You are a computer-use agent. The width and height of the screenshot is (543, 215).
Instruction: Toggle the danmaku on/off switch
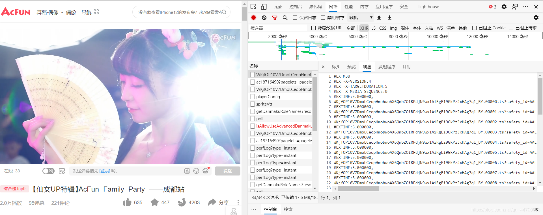[48, 171]
